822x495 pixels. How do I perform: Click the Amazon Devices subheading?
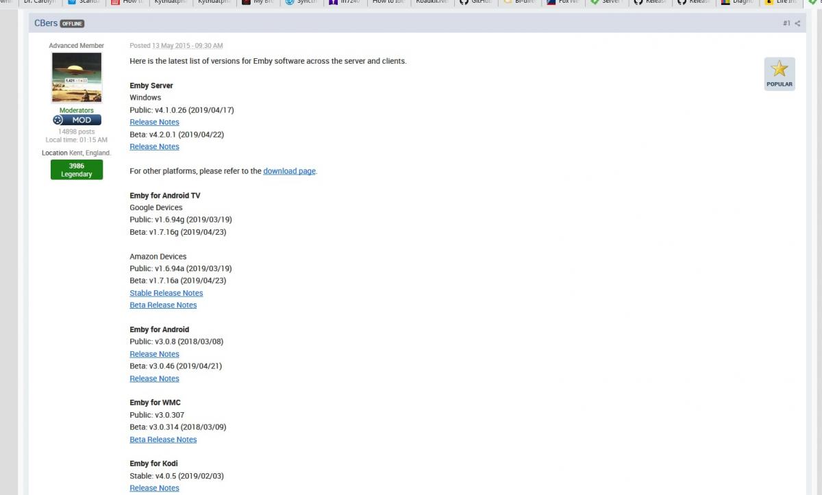coord(158,257)
